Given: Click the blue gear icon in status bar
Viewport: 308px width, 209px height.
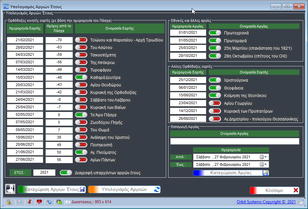Looking at the screenshot, I should [49, 202].
